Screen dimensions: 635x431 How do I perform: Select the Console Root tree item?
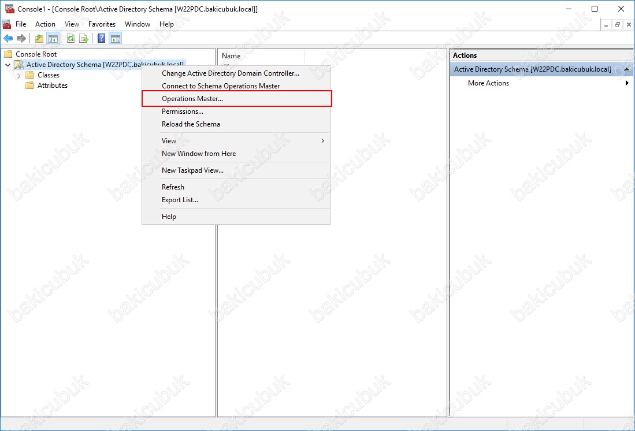pyautogui.click(x=36, y=54)
